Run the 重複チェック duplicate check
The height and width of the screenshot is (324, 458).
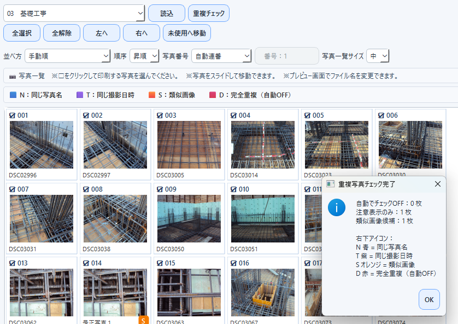(x=209, y=14)
